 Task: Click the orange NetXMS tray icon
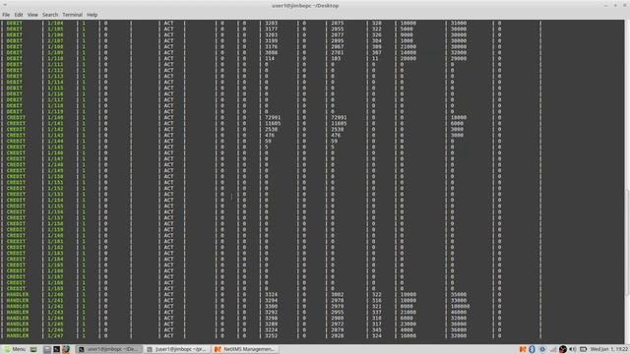pyautogui.click(x=523, y=349)
